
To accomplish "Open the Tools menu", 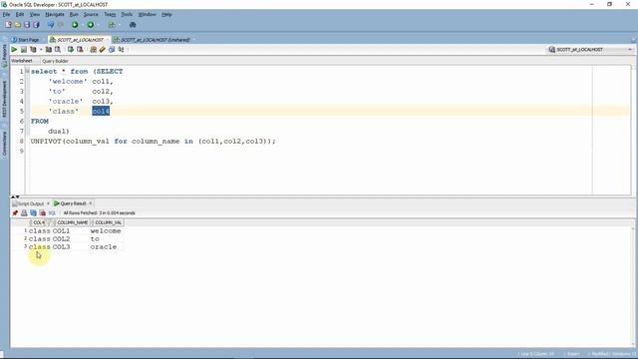I will tap(127, 14).
